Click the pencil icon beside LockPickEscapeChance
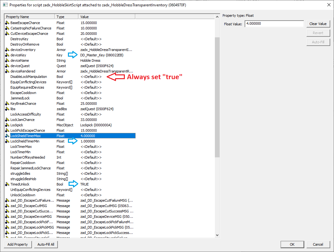The image size is (334, 252). 7,130
